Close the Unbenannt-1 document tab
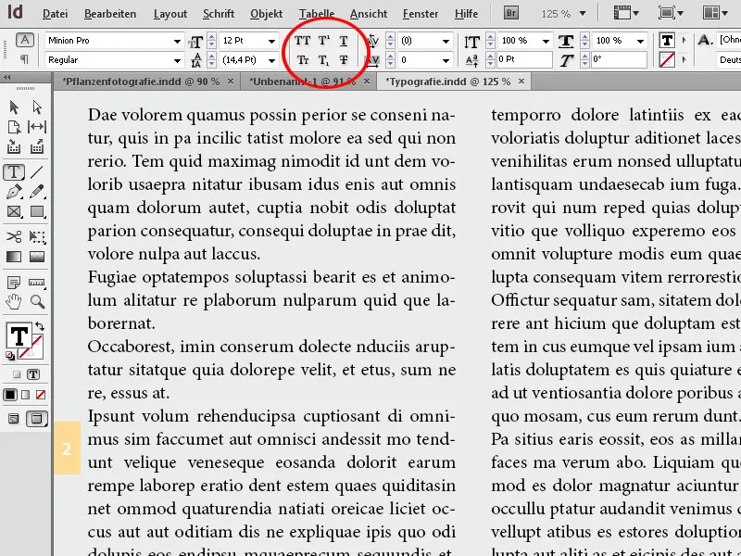 [x=367, y=82]
